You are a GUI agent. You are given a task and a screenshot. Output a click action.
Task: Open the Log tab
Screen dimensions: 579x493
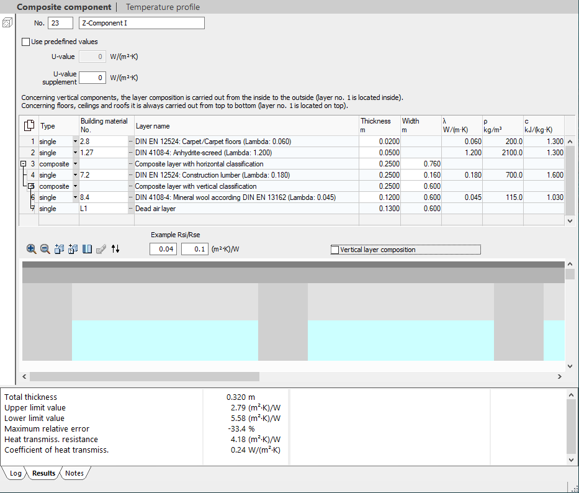[x=16, y=473]
